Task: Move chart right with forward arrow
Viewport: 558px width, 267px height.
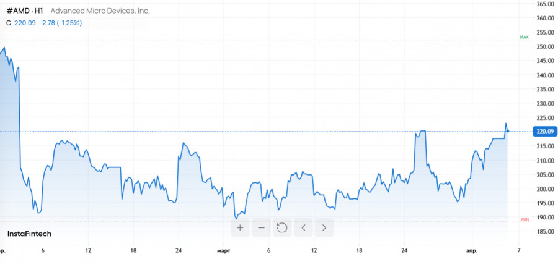Action: coord(324,227)
